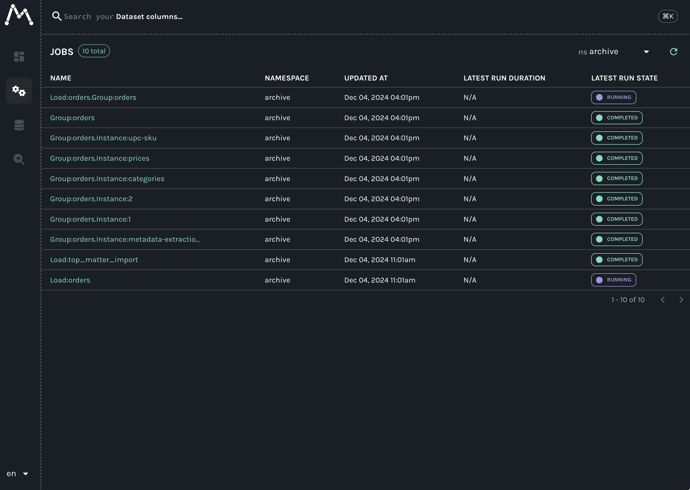Screen dimensions: 690x490
Task: Click the 10 total jobs badge
Action: tap(94, 51)
